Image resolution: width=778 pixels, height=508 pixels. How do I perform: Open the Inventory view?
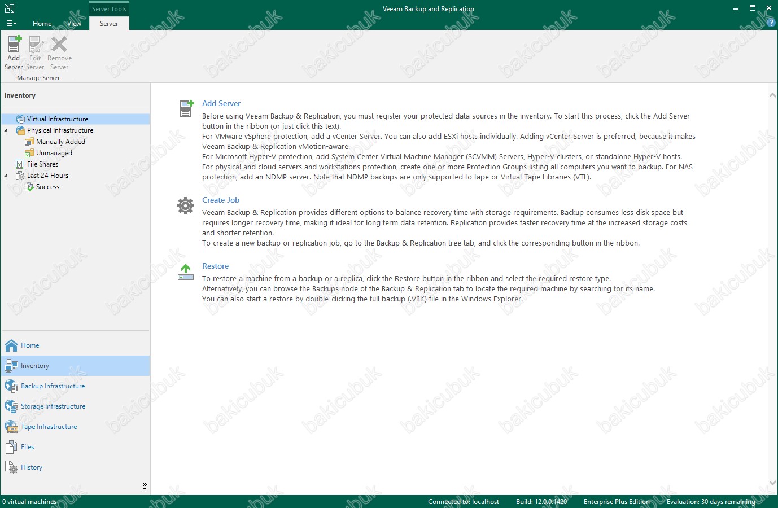(x=76, y=366)
